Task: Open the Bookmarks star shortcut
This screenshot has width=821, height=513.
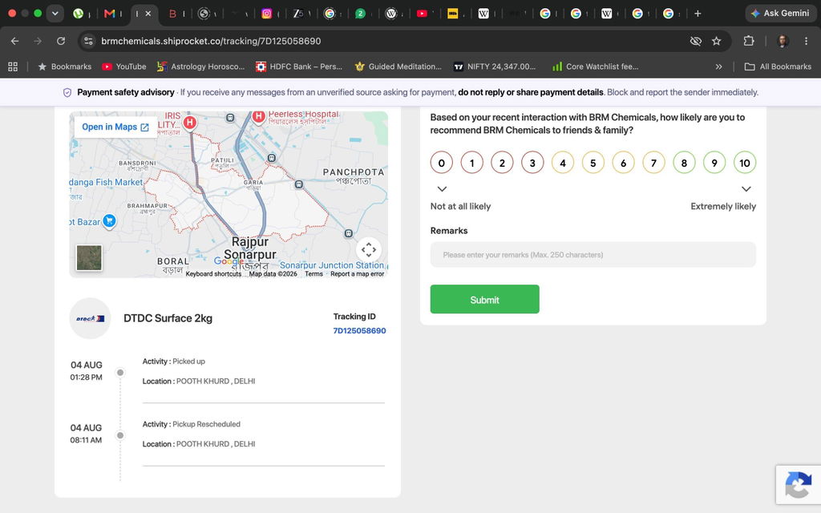Action: click(64, 67)
